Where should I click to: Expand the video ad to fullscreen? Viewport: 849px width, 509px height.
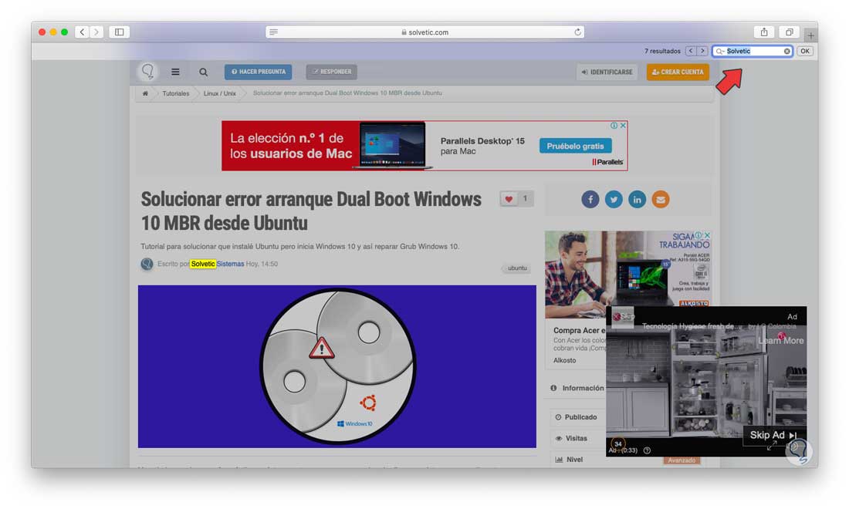[772, 445]
